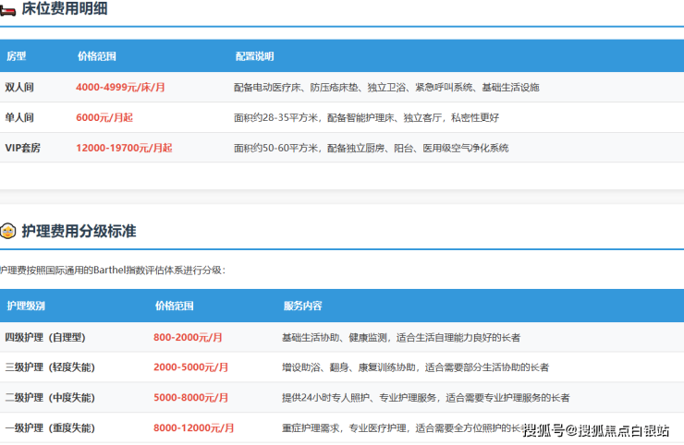Click the 搜狐号@搜狐焦点白银站 watermark
The image size is (684, 445).
595,430
